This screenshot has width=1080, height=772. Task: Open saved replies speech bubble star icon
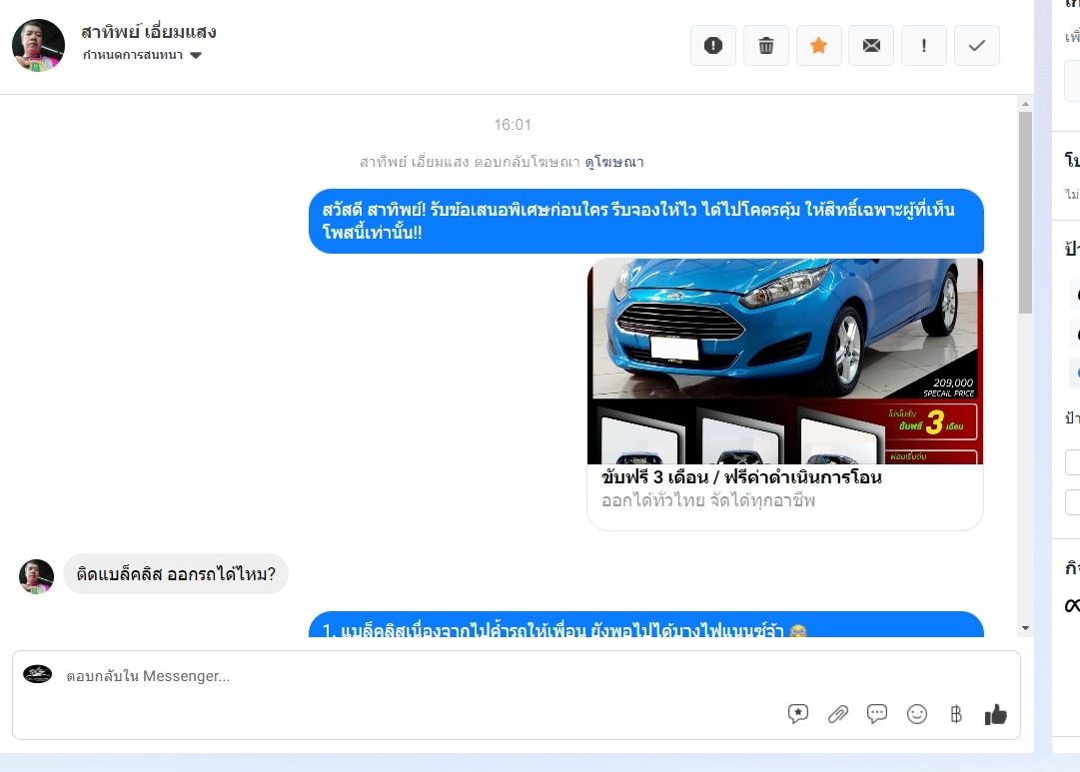click(x=797, y=714)
